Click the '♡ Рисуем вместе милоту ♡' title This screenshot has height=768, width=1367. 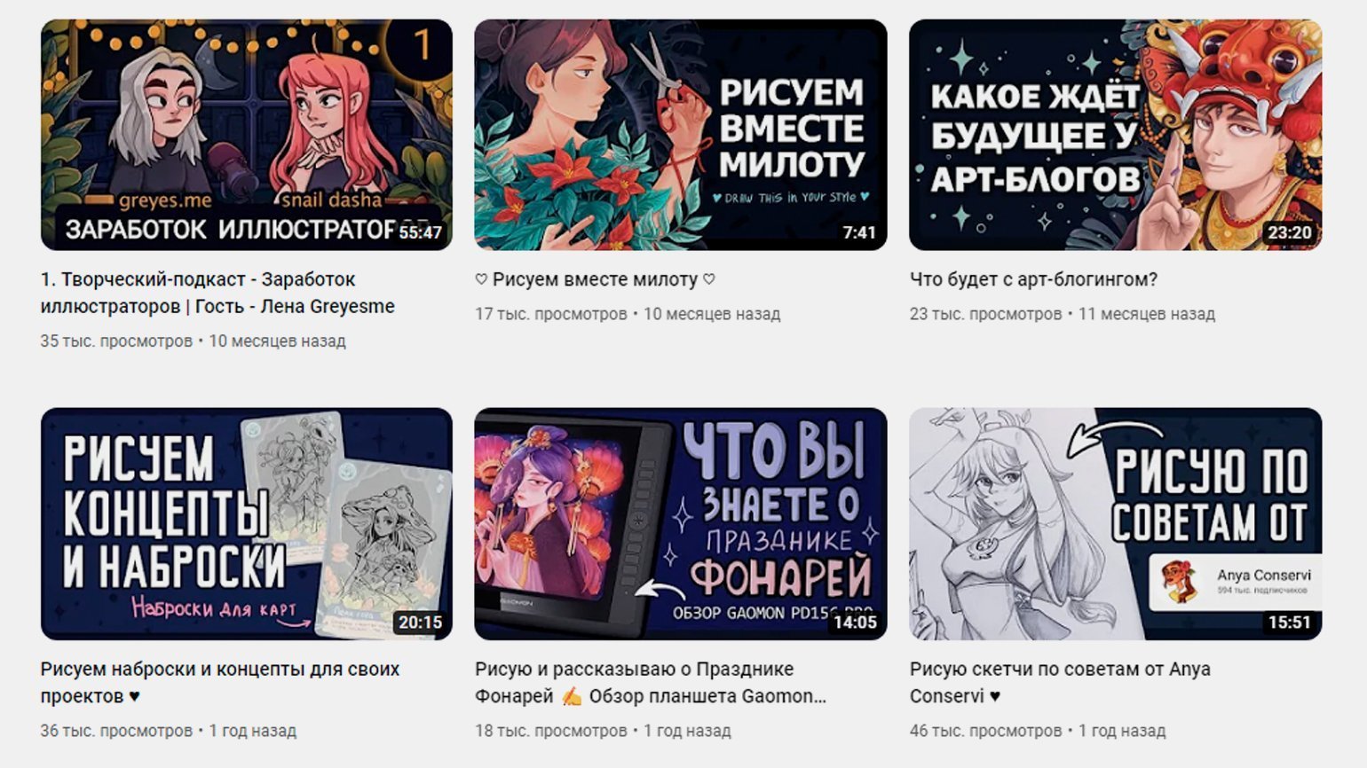pos(595,279)
